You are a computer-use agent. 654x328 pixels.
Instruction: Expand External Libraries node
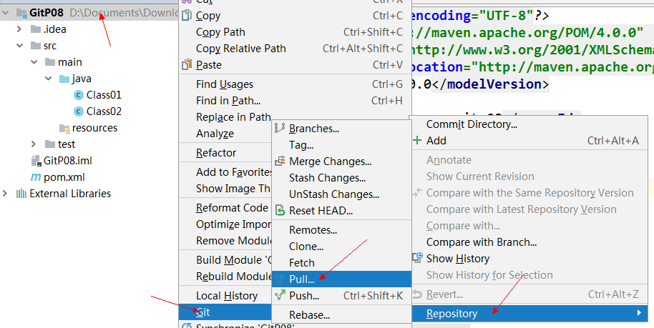(x=6, y=194)
